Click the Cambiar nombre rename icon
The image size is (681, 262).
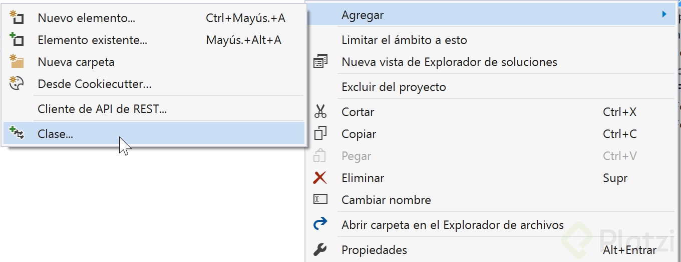[x=320, y=199]
